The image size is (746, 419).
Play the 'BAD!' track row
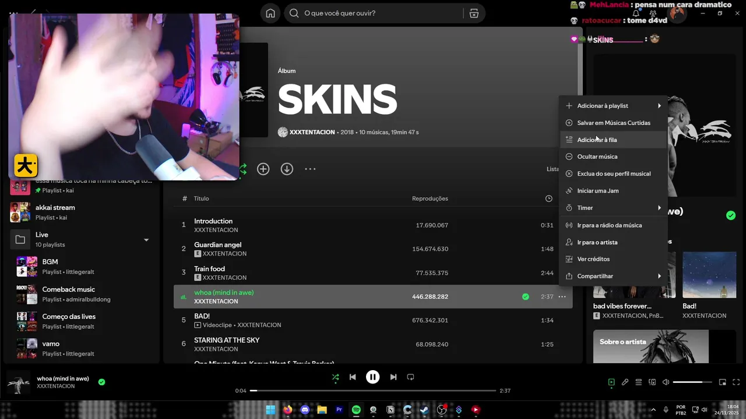[373, 321]
